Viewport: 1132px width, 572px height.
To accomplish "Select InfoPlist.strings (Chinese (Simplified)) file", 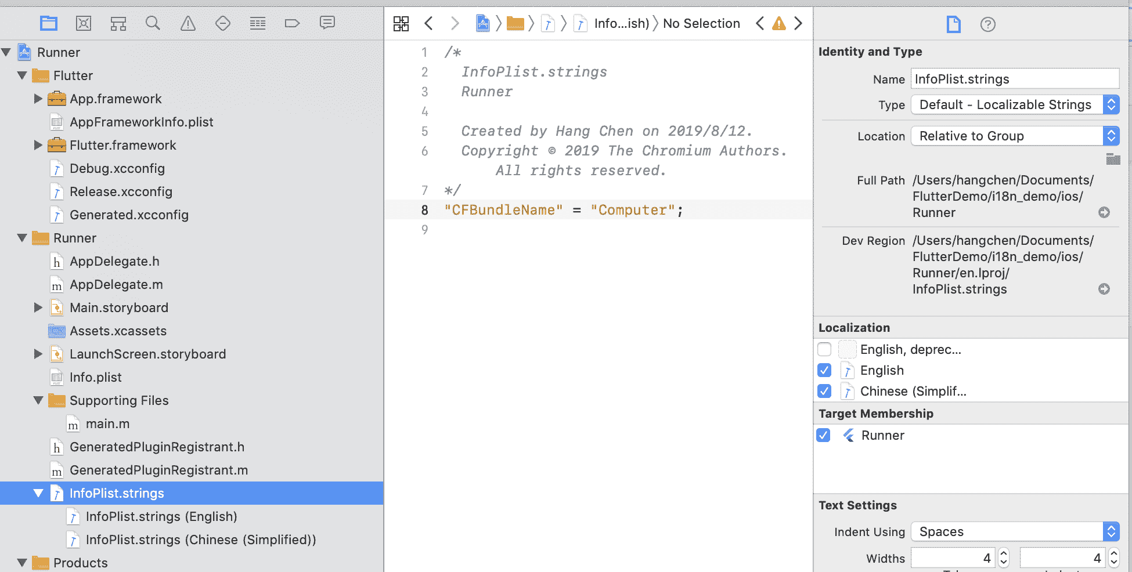I will click(201, 540).
